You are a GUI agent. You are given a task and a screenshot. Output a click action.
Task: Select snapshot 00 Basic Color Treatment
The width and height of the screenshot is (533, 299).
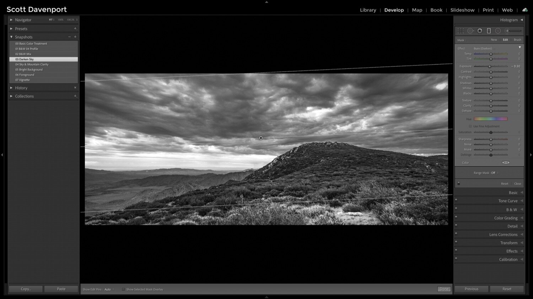[43, 44]
